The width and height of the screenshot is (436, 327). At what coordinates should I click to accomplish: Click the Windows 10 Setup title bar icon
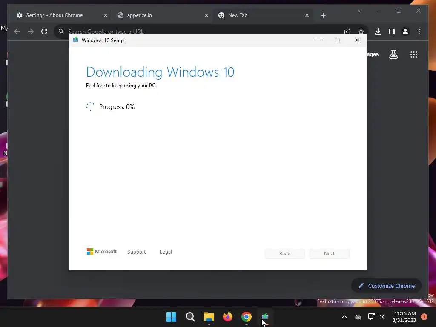(x=75, y=40)
